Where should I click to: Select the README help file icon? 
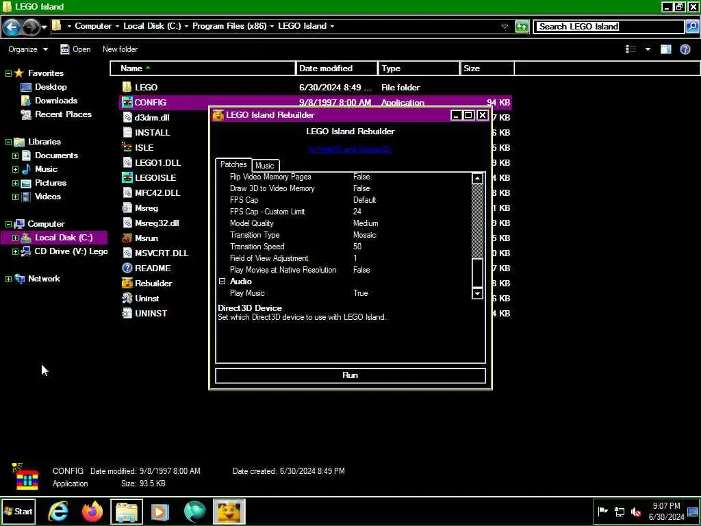point(127,268)
